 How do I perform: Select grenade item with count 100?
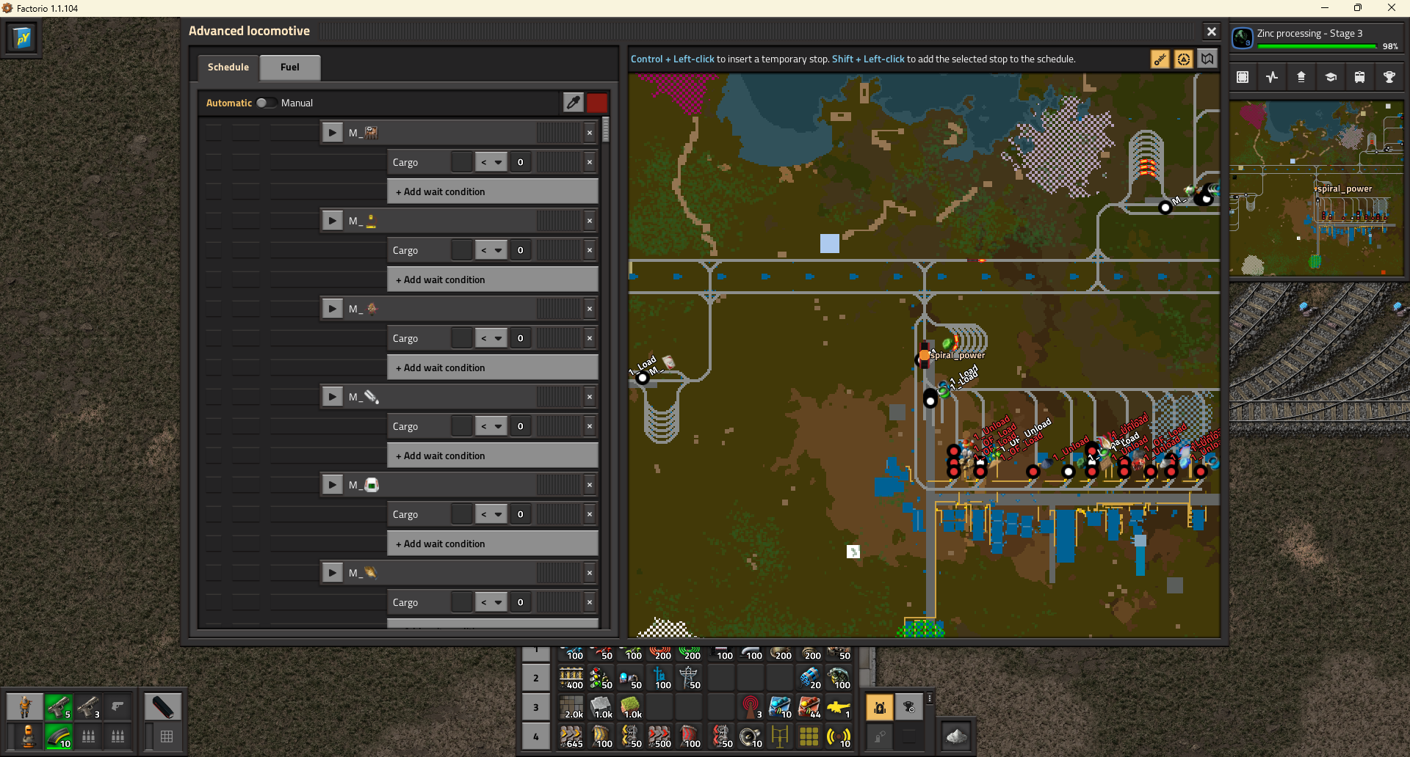pos(839,678)
